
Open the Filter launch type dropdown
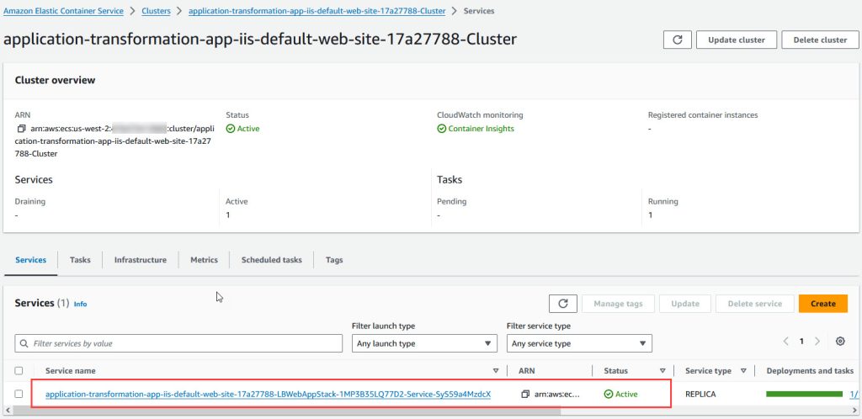point(424,343)
